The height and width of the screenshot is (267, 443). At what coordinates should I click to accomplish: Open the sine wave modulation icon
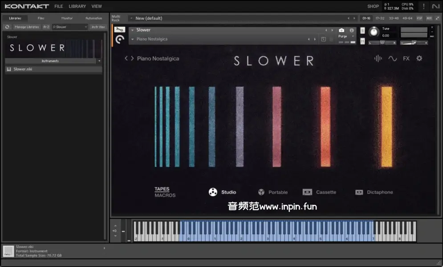392,58
